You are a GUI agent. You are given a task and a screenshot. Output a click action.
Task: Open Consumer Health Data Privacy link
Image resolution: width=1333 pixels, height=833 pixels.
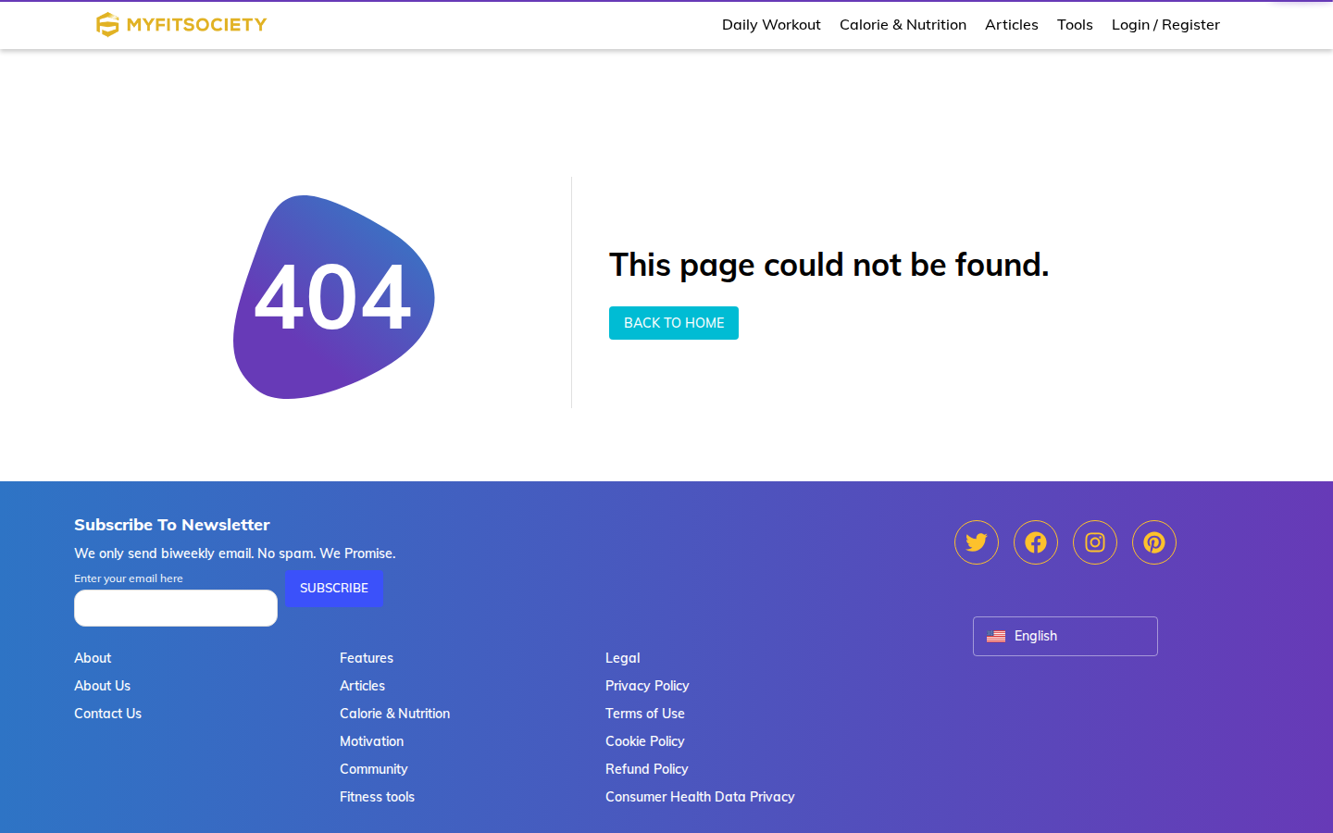point(700,797)
